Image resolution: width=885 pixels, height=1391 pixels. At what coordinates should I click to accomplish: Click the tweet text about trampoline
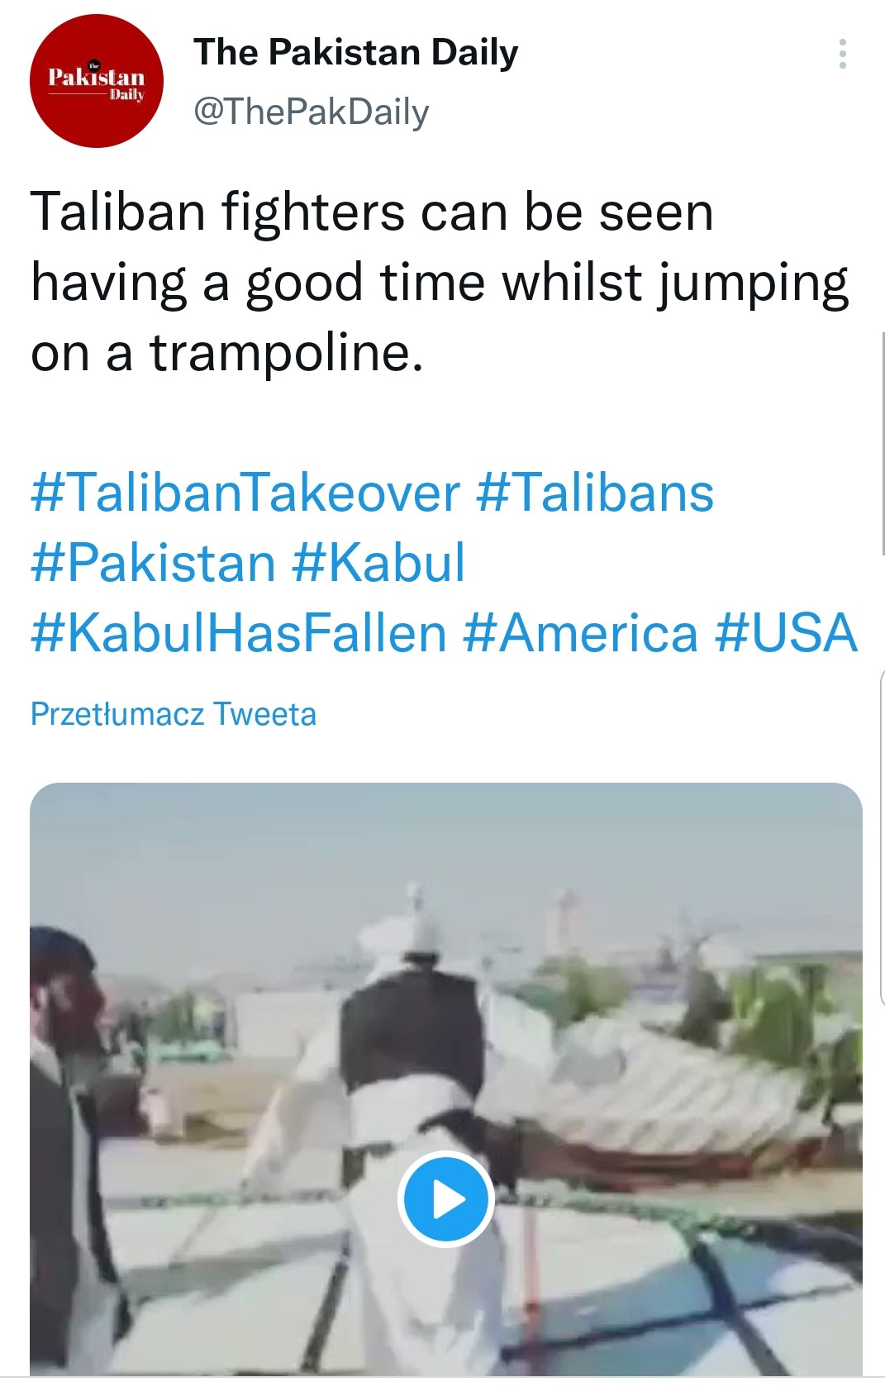tap(440, 282)
